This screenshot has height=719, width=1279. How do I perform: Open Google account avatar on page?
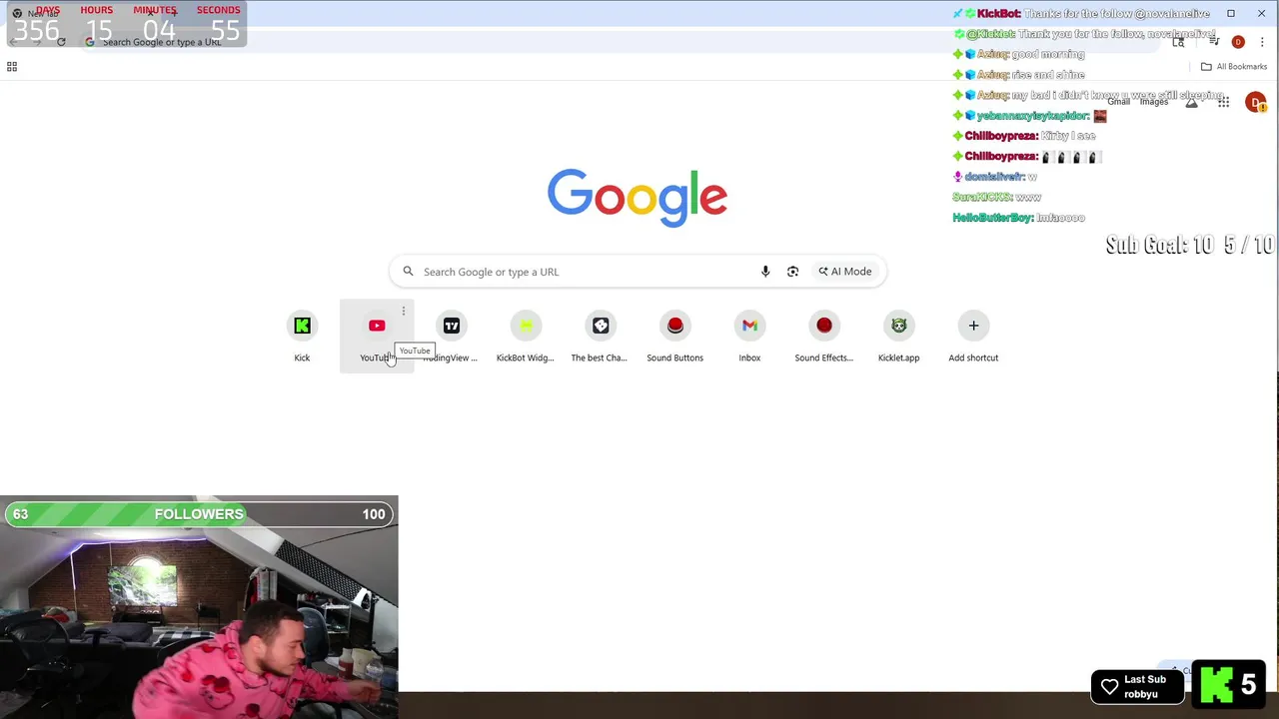point(1255,102)
